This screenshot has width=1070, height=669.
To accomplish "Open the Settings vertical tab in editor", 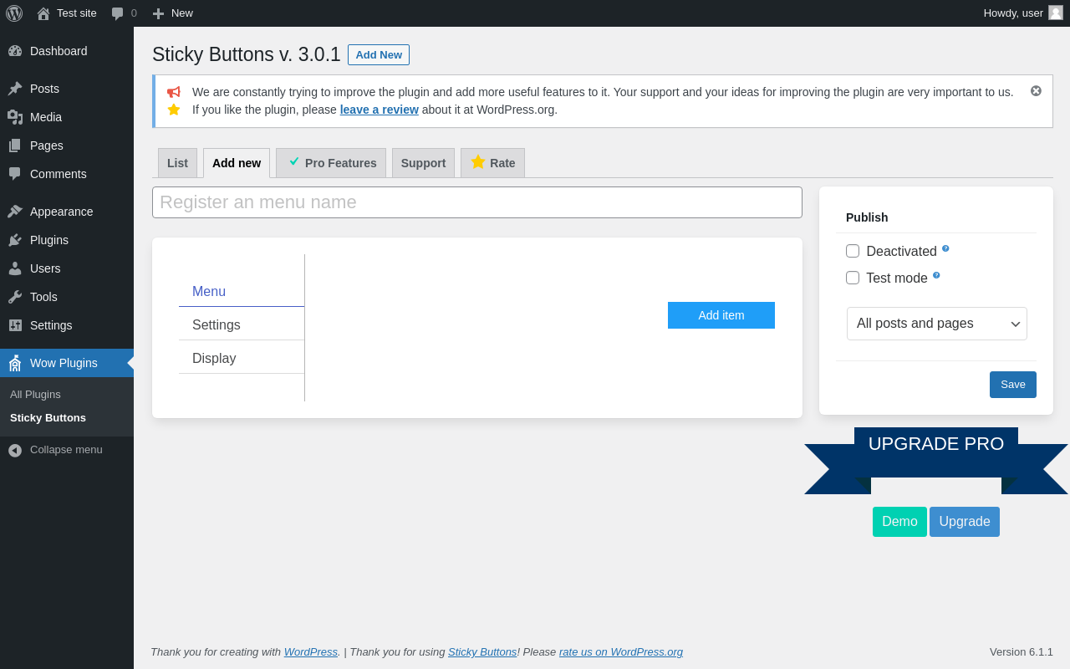I will pyautogui.click(x=242, y=325).
